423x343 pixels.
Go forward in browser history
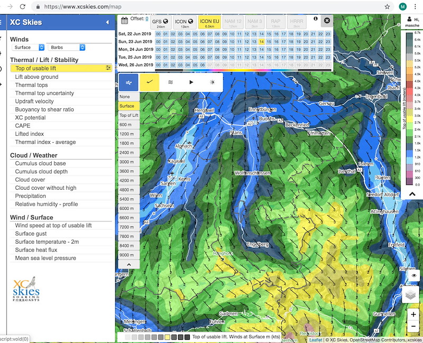coord(10,7)
